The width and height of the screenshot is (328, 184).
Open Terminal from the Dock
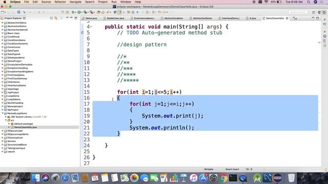(x=233, y=178)
